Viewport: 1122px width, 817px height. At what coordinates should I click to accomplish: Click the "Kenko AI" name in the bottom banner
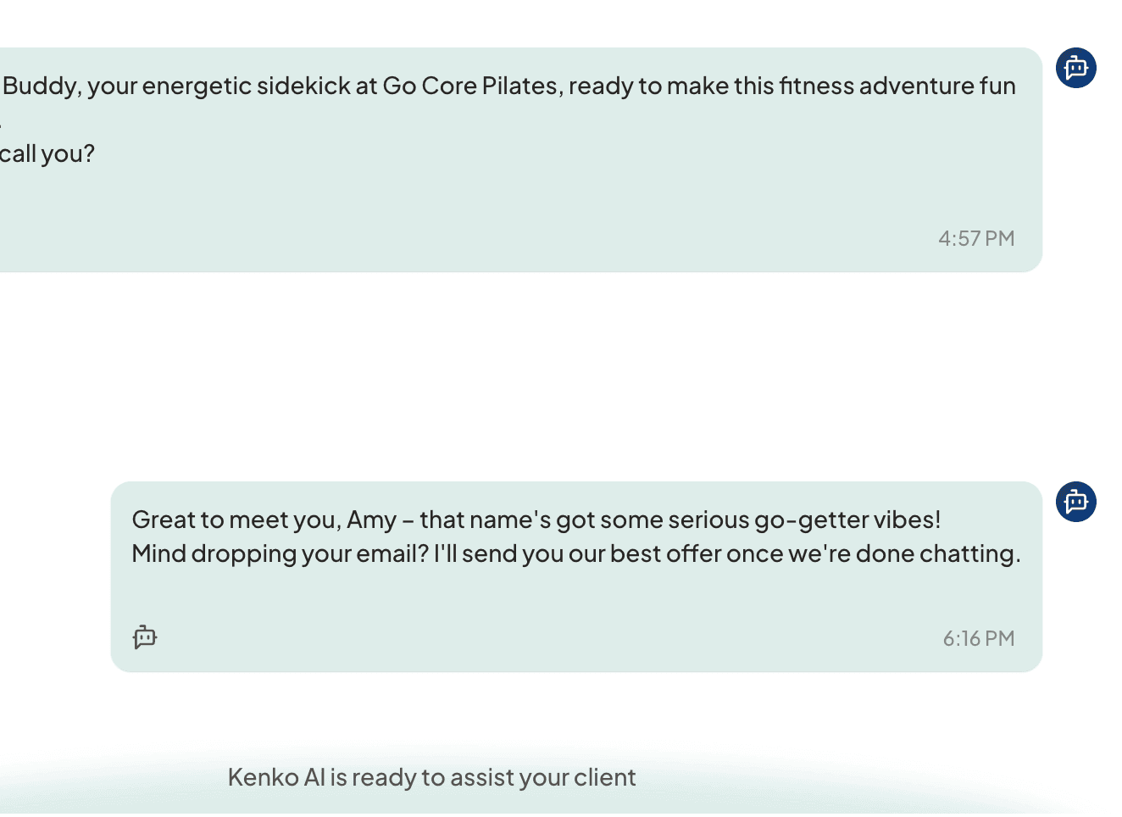coord(276,777)
